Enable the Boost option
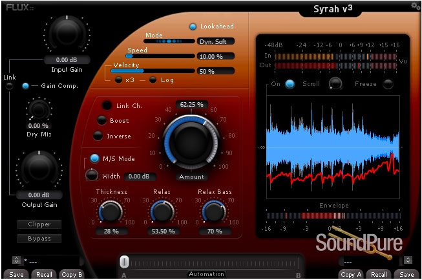 click(x=101, y=120)
